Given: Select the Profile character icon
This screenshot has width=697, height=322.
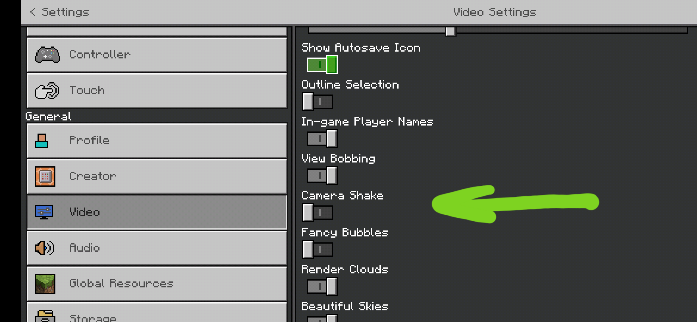Looking at the screenshot, I should (42, 141).
